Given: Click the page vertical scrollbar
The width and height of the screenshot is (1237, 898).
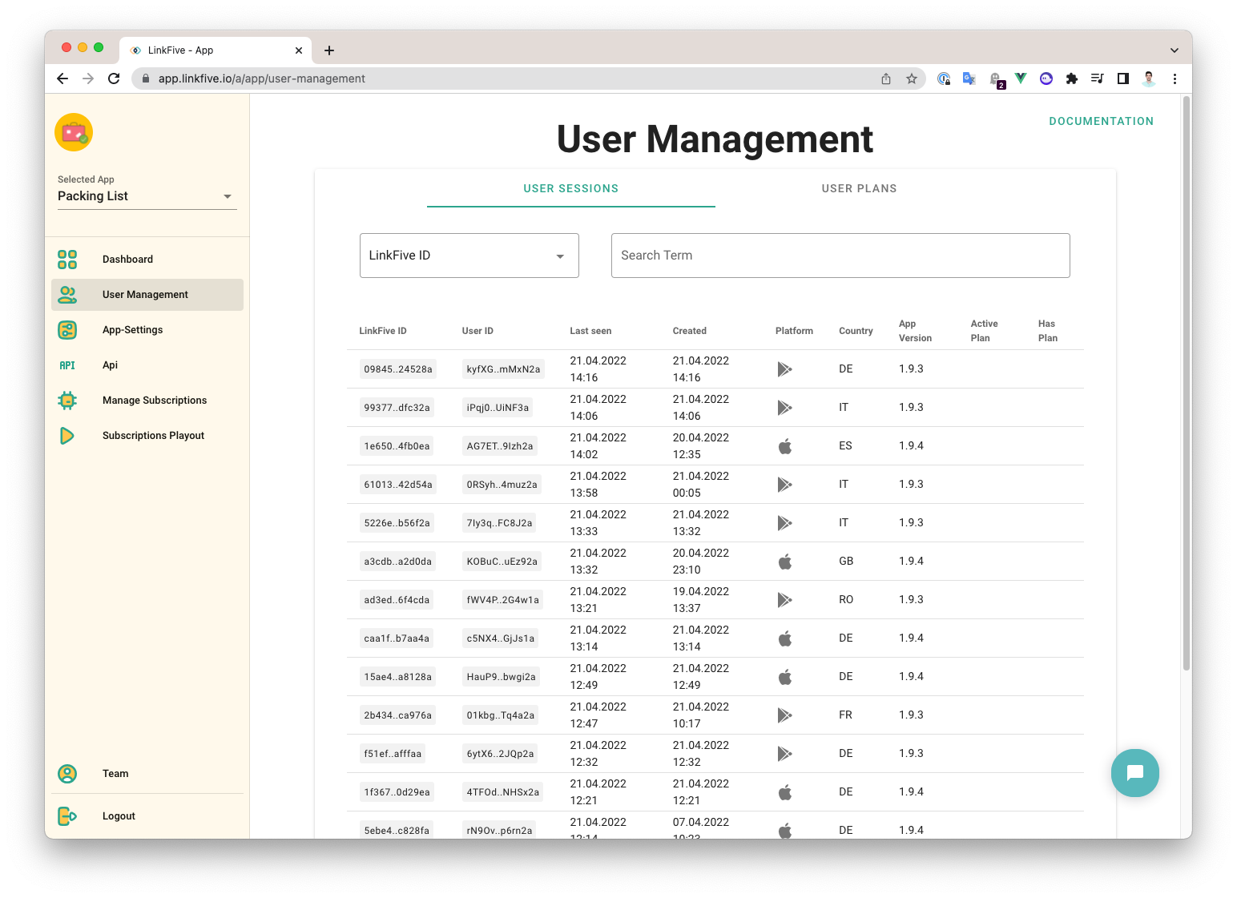Looking at the screenshot, I should [1187, 385].
